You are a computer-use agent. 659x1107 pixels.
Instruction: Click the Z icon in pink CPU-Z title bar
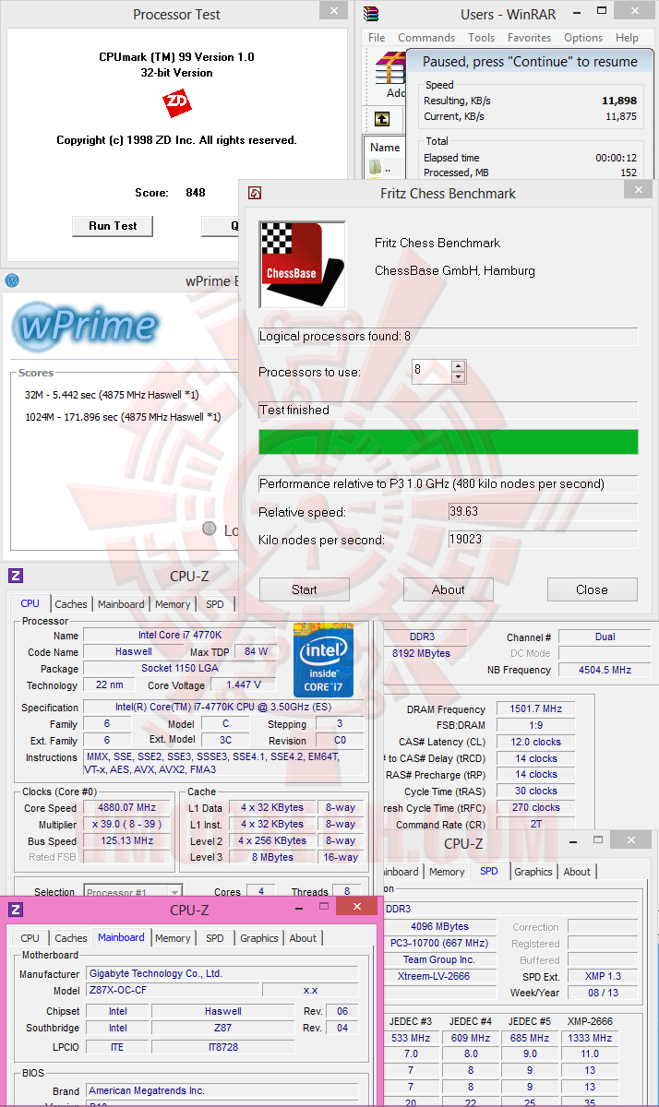click(15, 910)
